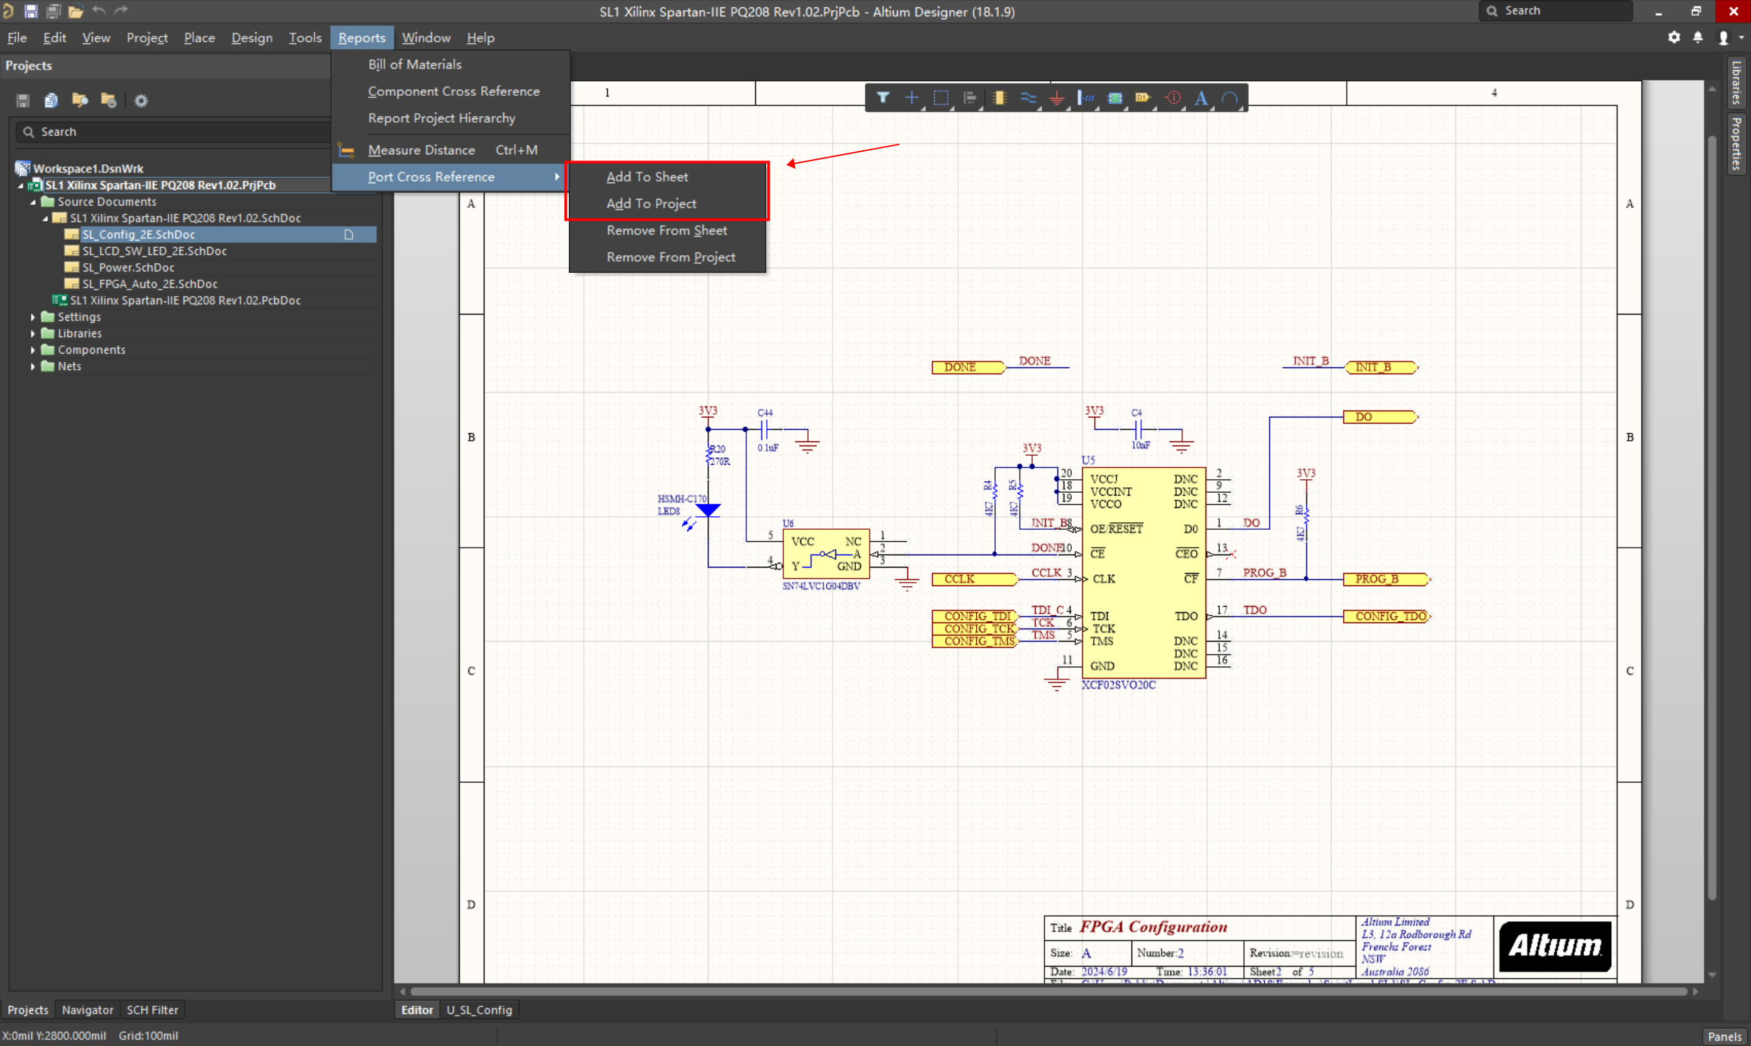1751x1046 pixels.
Task: Select the Place Text String tool
Action: click(x=1201, y=98)
